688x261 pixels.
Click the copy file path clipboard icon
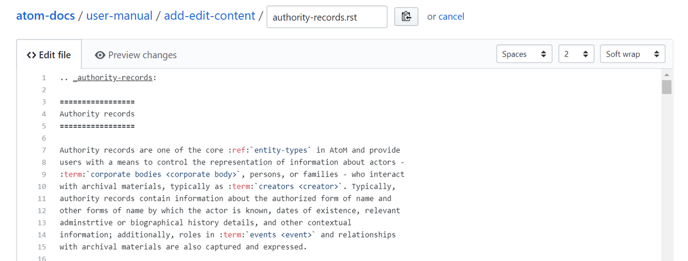point(406,17)
